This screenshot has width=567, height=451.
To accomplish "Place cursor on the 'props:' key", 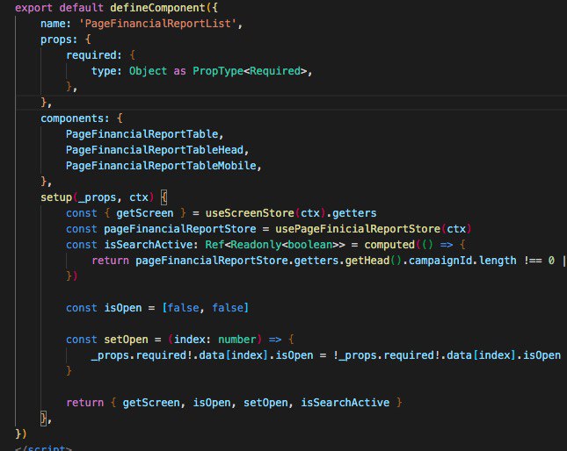I will (x=59, y=39).
